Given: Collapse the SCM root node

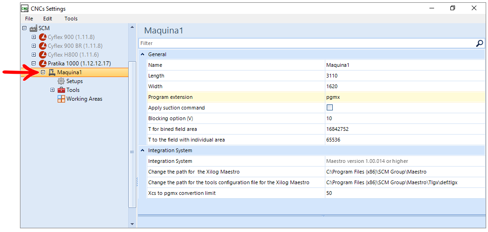Looking at the screenshot, I should 25,28.
